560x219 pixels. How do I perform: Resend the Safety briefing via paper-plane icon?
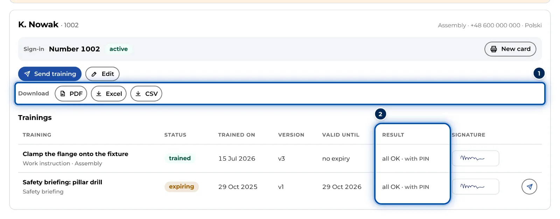[529, 186]
